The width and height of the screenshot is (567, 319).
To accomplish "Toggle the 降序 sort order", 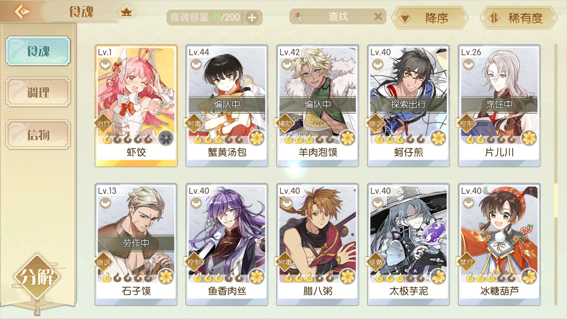I will pos(429,18).
